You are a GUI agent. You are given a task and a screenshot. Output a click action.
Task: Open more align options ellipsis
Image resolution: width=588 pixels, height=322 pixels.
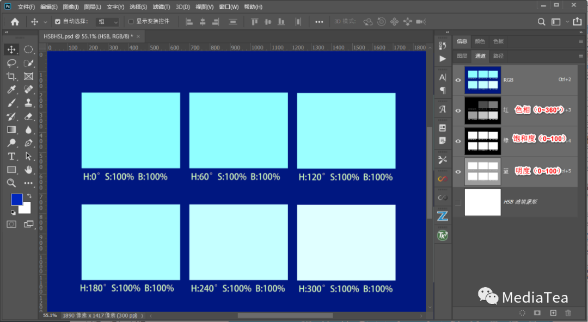[x=319, y=22]
